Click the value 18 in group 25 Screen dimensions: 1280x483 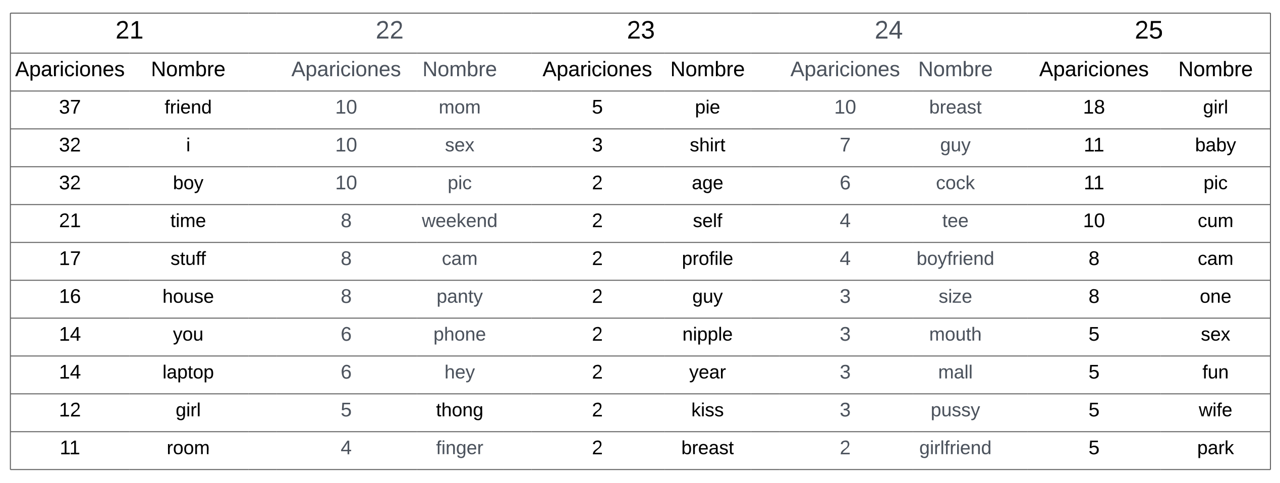click(1094, 108)
